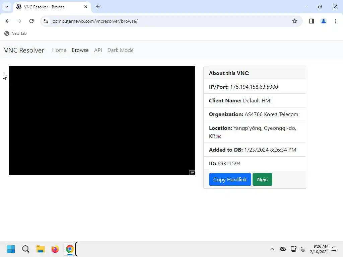Click the IP/Port value 175.194.158.63:5900
The width and height of the screenshot is (343, 257).
pos(254,87)
